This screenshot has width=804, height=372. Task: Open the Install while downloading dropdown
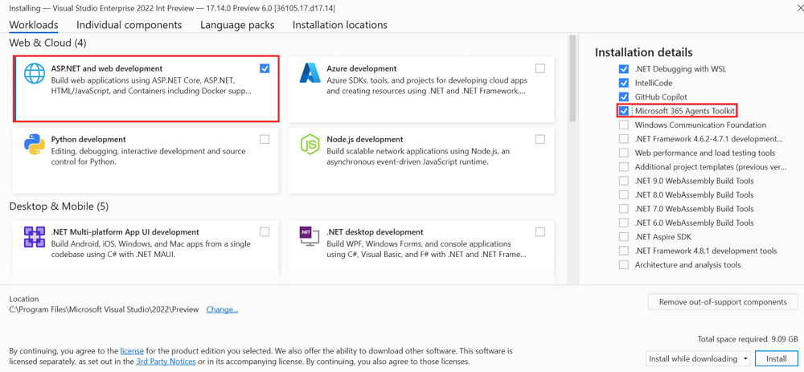[698, 359]
